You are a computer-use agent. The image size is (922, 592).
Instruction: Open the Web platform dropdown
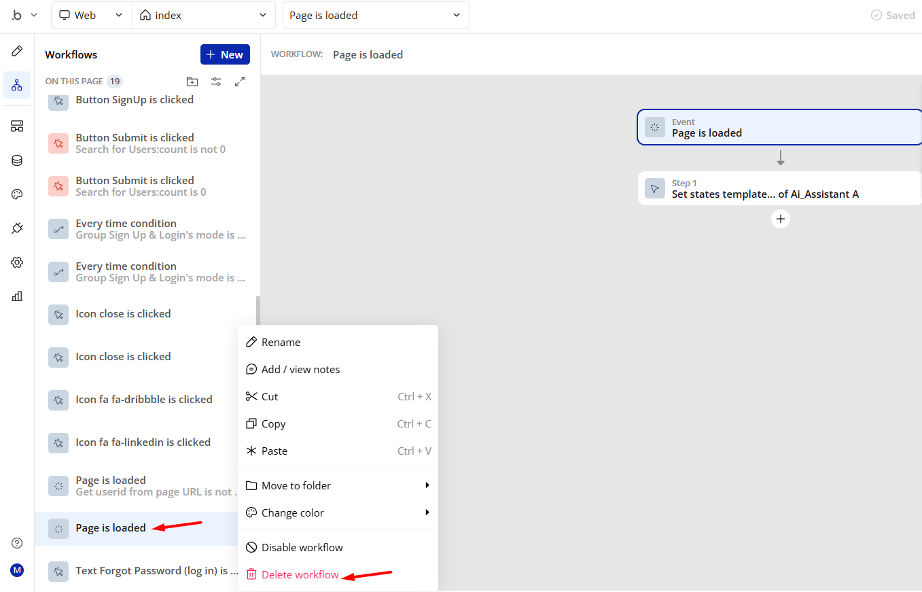pos(91,15)
